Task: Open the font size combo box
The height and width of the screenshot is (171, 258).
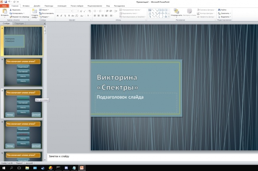Action: (76, 11)
